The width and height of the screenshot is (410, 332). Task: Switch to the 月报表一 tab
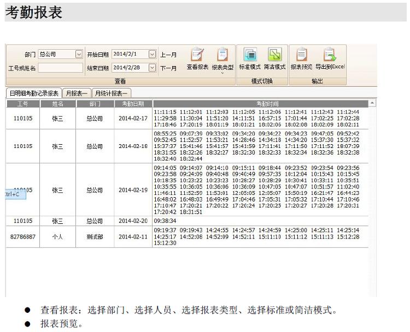point(76,93)
